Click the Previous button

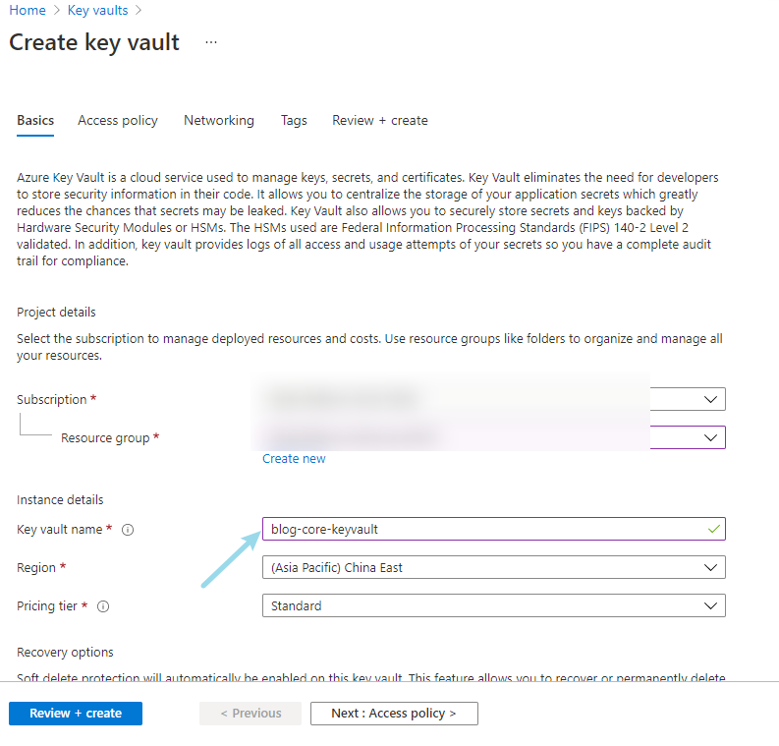pyautogui.click(x=250, y=714)
